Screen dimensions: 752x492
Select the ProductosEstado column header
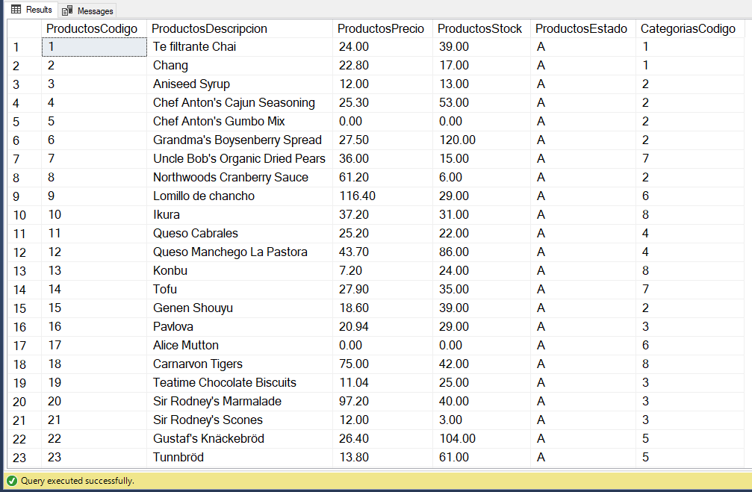582,29
